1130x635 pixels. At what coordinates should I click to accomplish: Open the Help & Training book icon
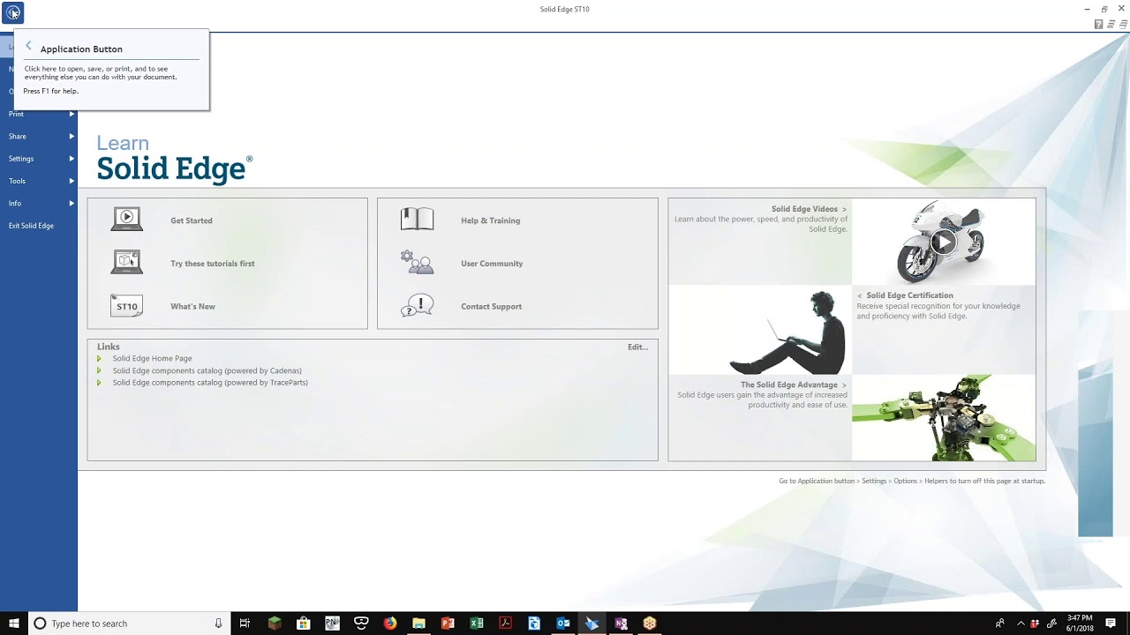[x=417, y=219]
